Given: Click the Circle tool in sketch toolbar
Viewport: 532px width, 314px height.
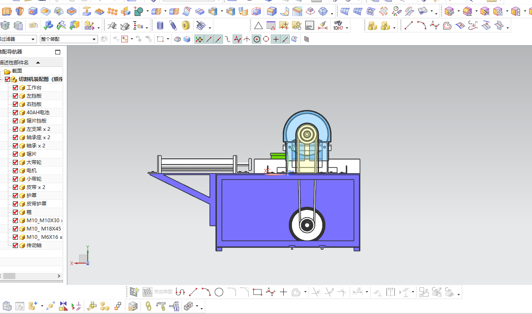Looking at the screenshot, I should click(x=219, y=292).
